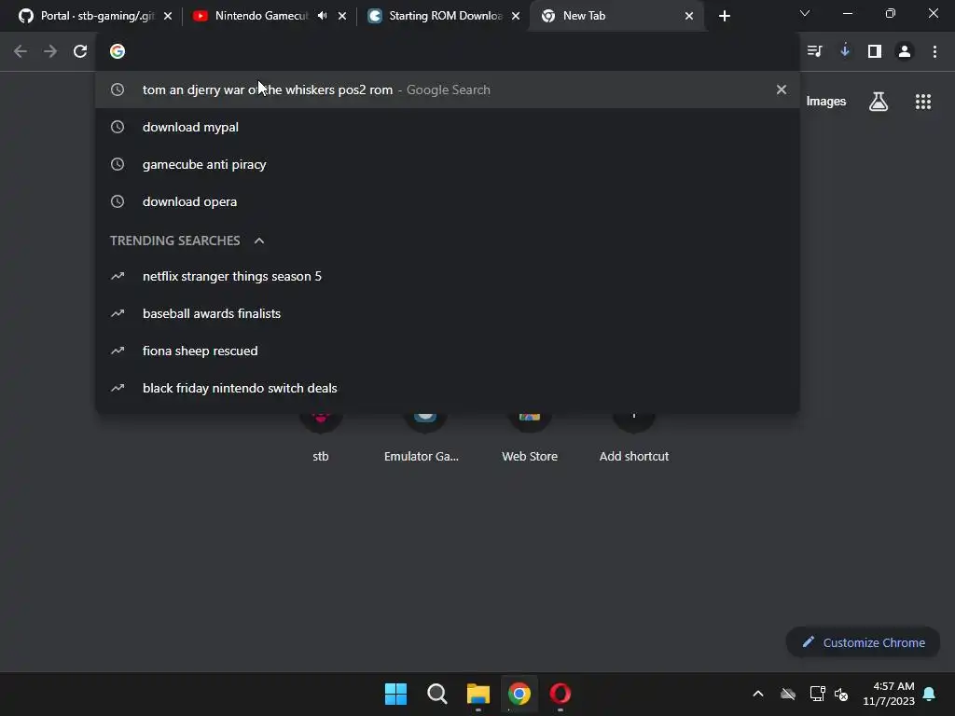Choose 'black friday nintendo switch deals' trending search
Viewport: 955px width, 716px height.
[x=448, y=388]
